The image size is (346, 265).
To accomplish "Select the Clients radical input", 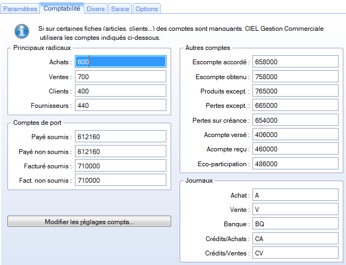I will pos(121,91).
